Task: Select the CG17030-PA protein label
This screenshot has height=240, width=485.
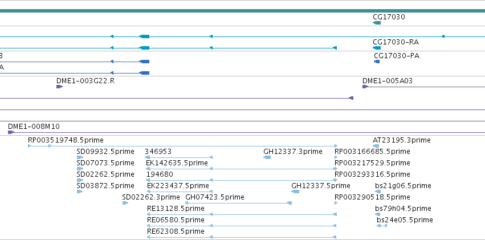Action: coord(397,56)
